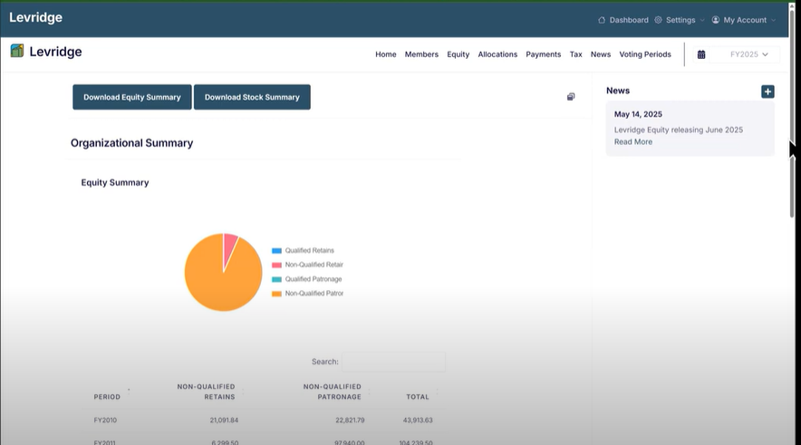Click the Organizational Summary heading

click(131, 143)
